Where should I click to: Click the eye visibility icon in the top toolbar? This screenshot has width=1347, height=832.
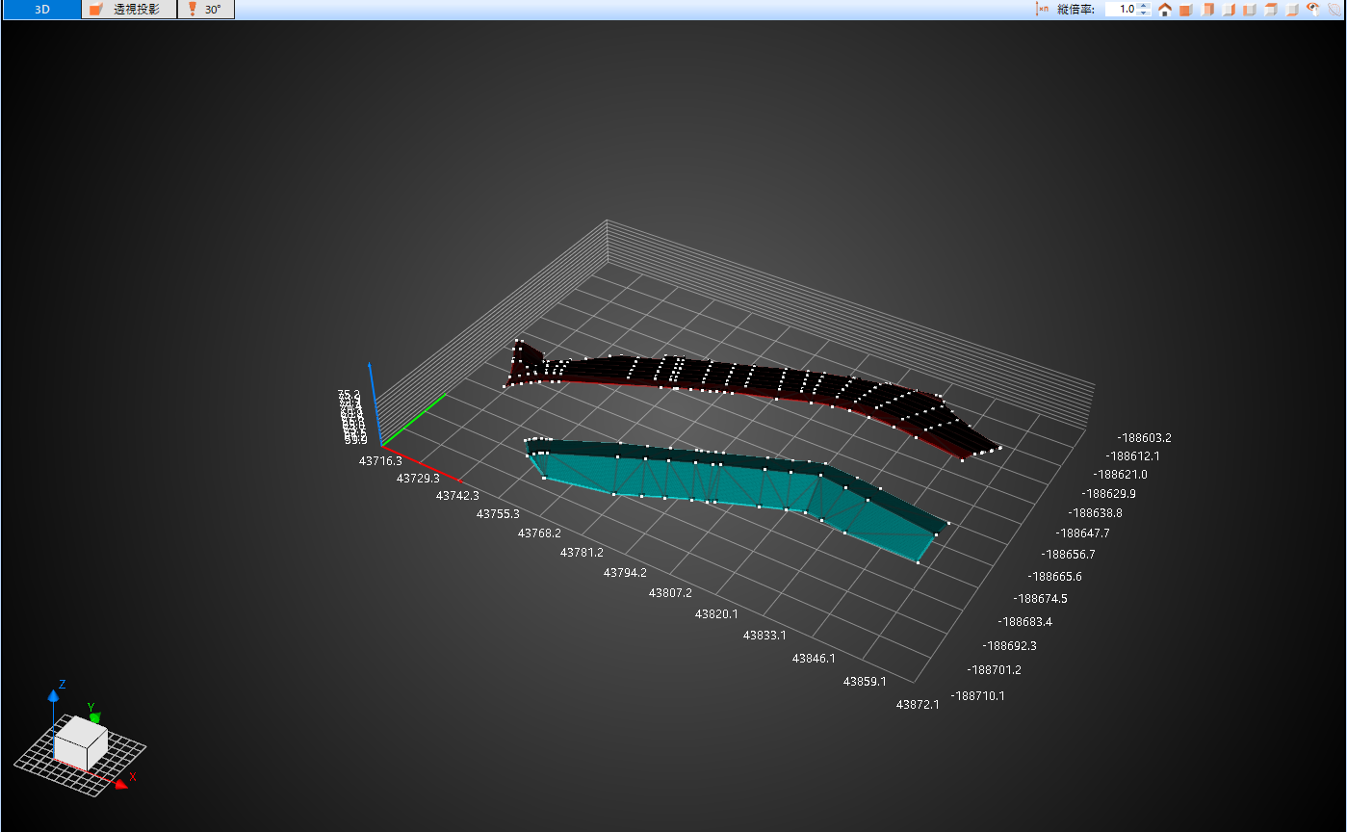point(1312,9)
